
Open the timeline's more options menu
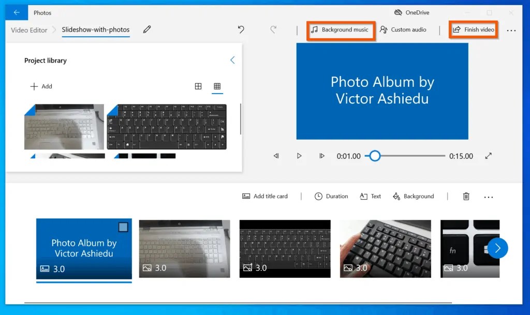tap(489, 196)
